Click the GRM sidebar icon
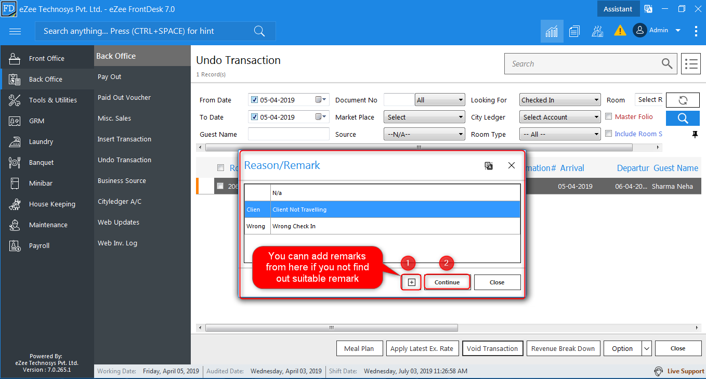706x379 pixels. click(x=15, y=121)
